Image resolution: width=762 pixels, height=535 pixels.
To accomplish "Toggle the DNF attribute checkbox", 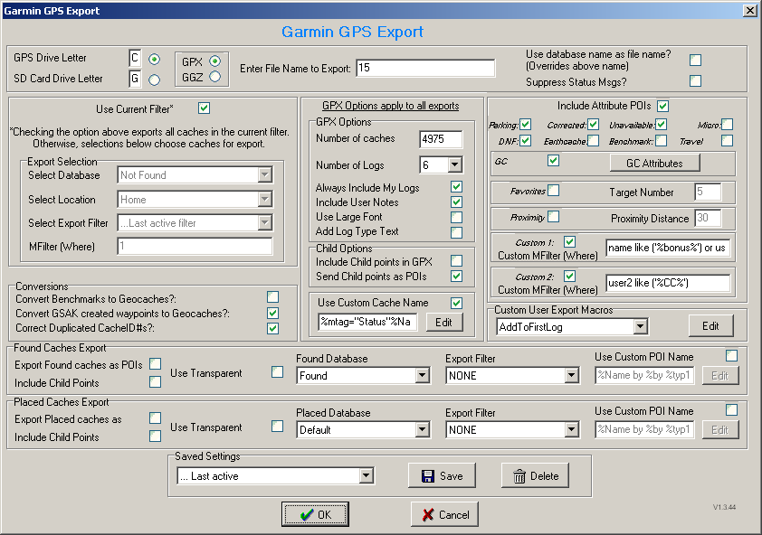I will pyautogui.click(x=525, y=141).
